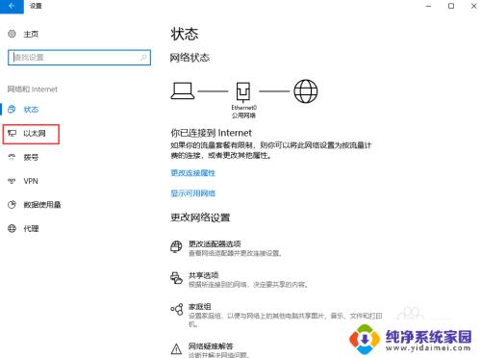Click the search magnifier icon

point(143,58)
